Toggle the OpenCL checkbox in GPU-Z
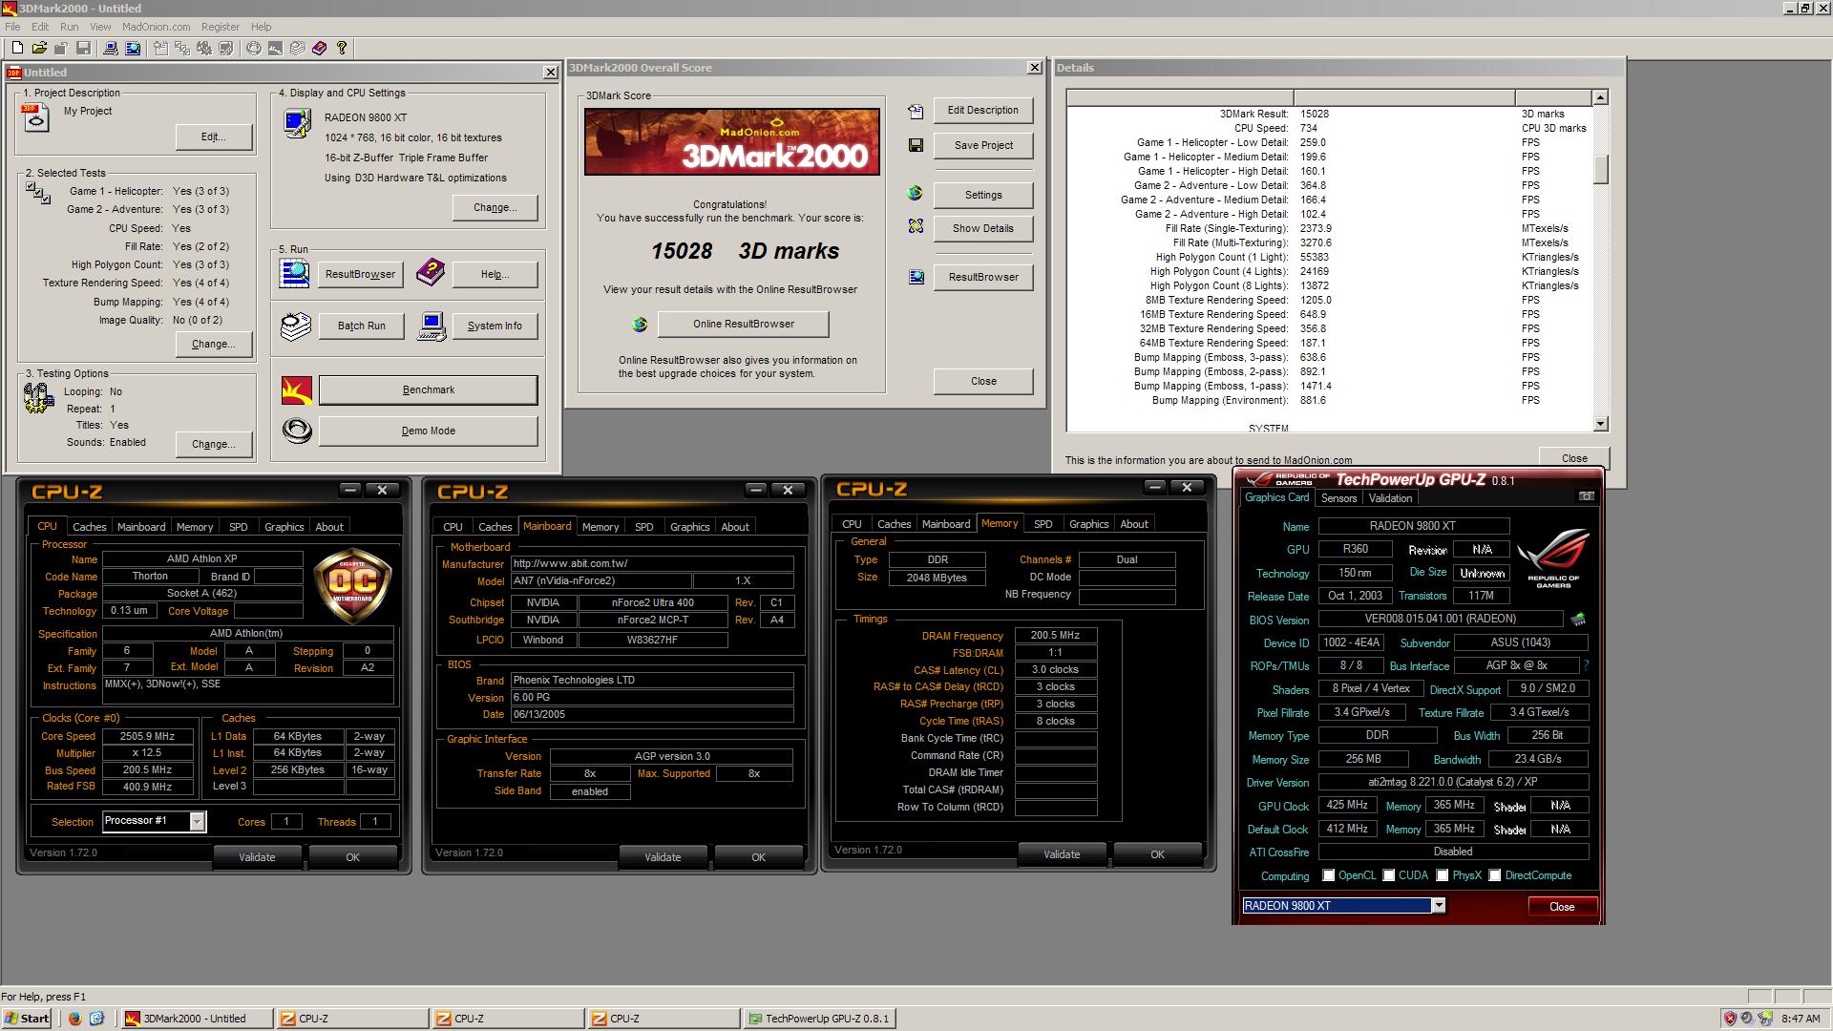1833x1031 pixels. point(1328,875)
